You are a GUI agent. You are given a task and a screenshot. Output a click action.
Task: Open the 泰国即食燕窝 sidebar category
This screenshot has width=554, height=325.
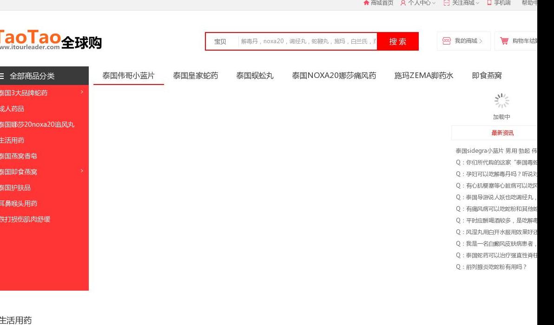19,172
